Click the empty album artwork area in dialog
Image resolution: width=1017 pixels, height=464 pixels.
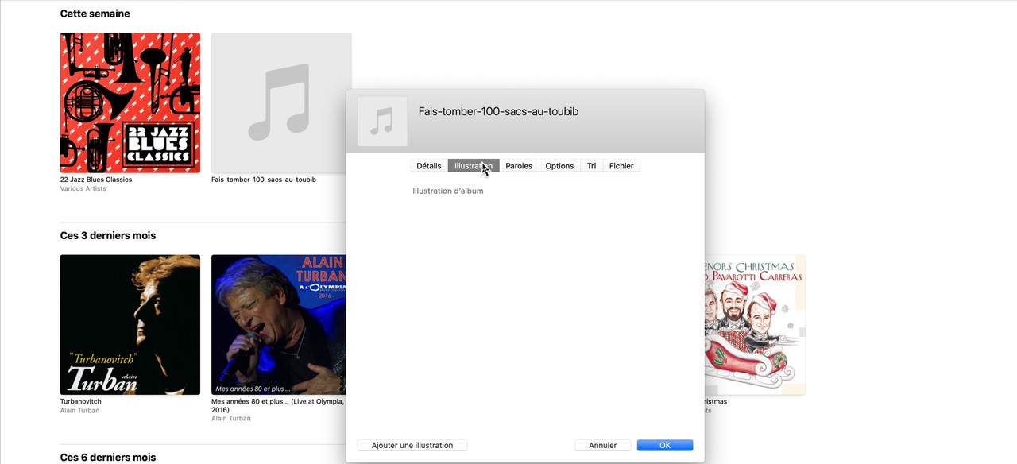[525, 314]
